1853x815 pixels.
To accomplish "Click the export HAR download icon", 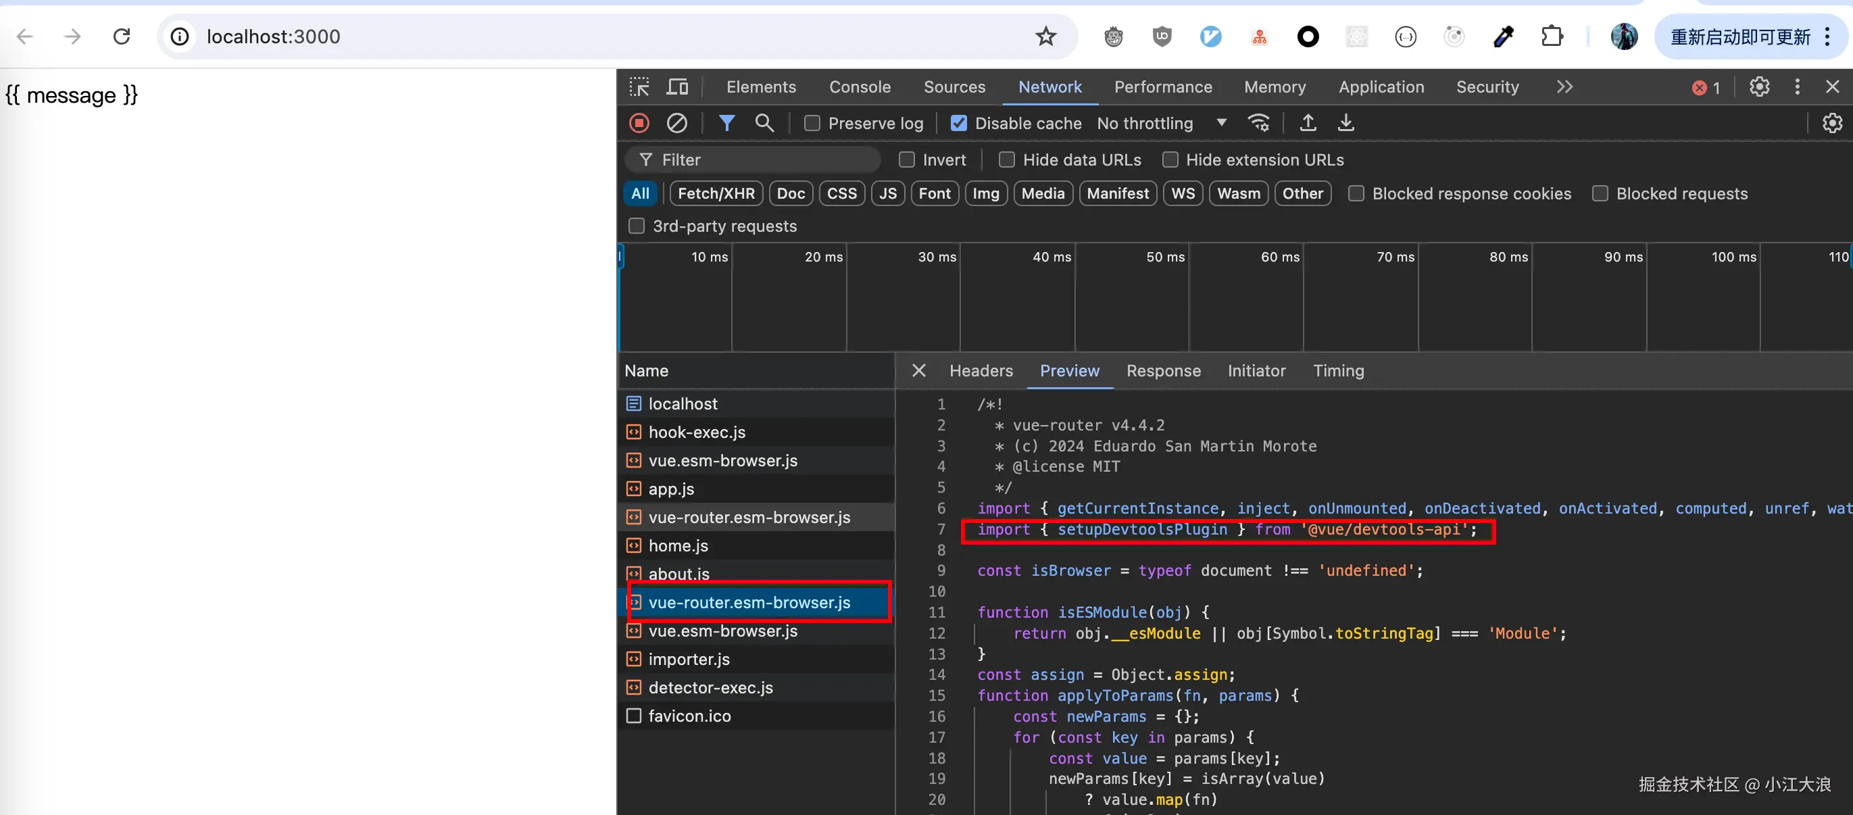I will point(1345,123).
